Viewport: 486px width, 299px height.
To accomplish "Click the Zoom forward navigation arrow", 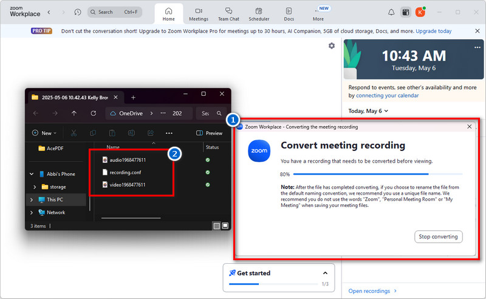I will click(64, 12).
